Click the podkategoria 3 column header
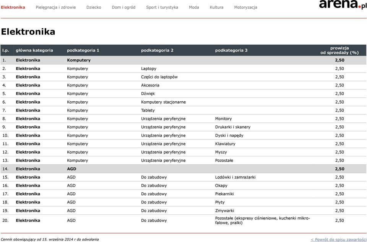Screen dimensions: 367x242 (231, 50)
